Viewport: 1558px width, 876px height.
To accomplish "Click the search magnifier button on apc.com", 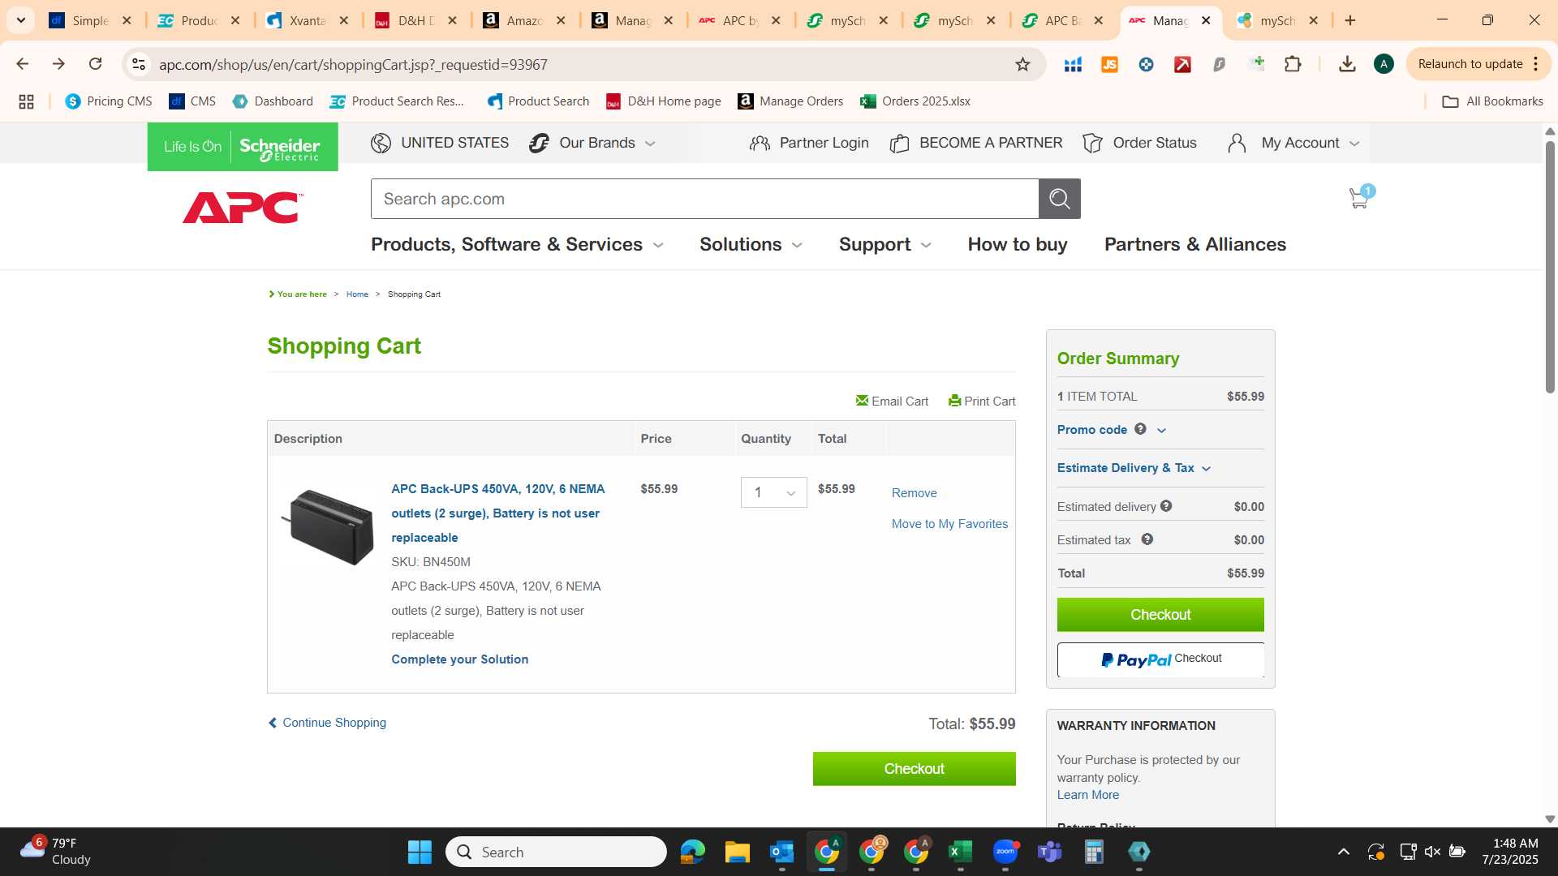I will 1059,199.
